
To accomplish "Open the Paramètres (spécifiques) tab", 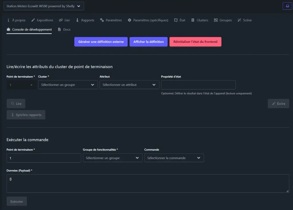I will (148, 20).
